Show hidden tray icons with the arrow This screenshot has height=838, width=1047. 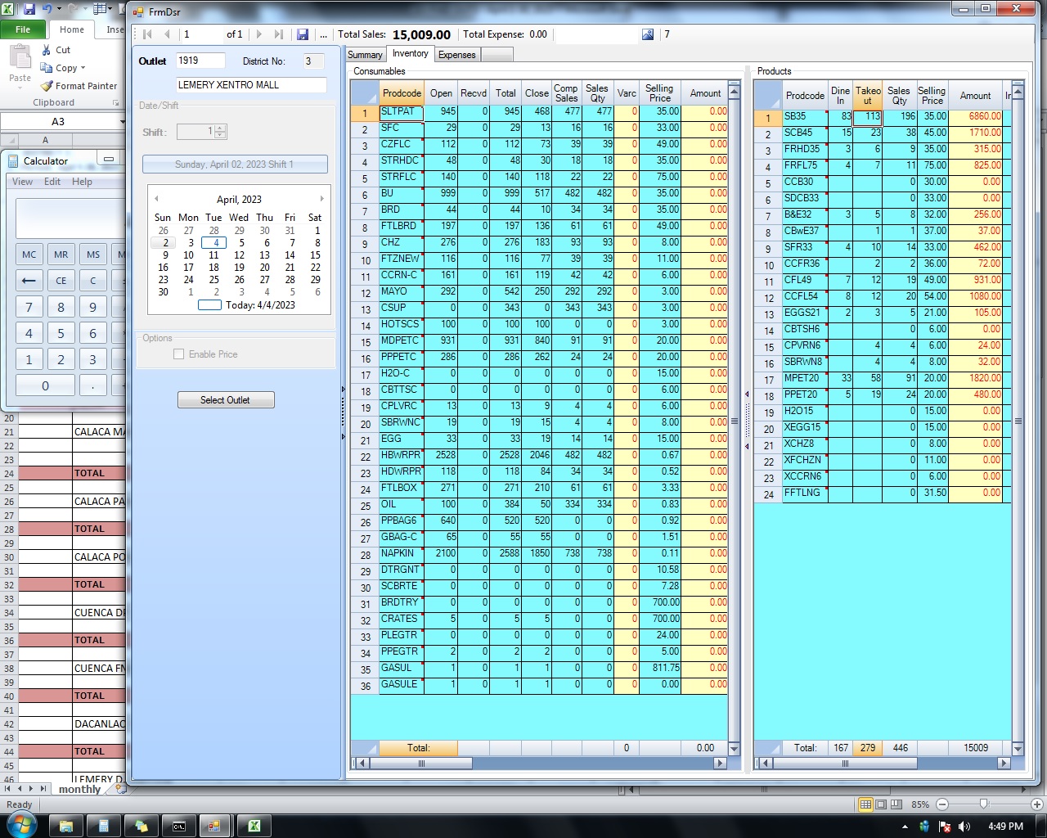coord(905,827)
